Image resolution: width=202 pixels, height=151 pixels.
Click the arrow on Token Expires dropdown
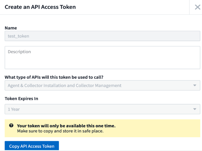click(194, 109)
